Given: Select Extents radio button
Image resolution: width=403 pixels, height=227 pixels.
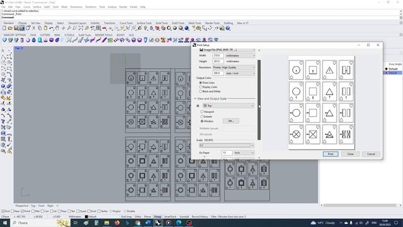Looking at the screenshot, I should (x=201, y=116).
